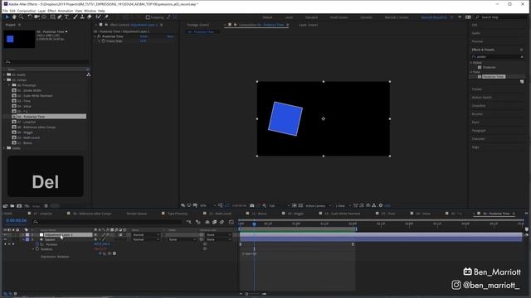This screenshot has height=298, width=531.
Task: Open the Character panel
Action: point(478,139)
